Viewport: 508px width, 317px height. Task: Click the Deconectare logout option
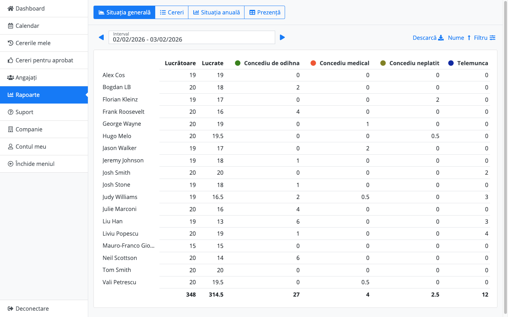coord(32,309)
